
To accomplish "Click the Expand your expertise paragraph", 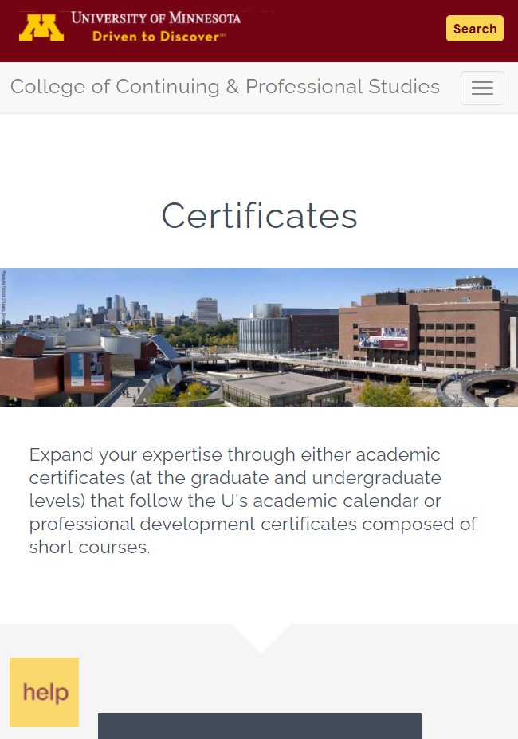I will [x=253, y=501].
